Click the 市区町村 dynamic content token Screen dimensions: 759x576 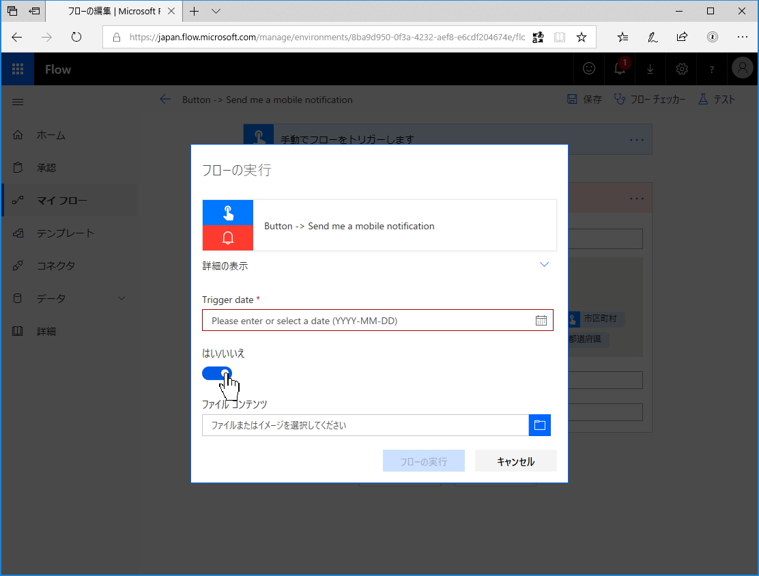596,319
